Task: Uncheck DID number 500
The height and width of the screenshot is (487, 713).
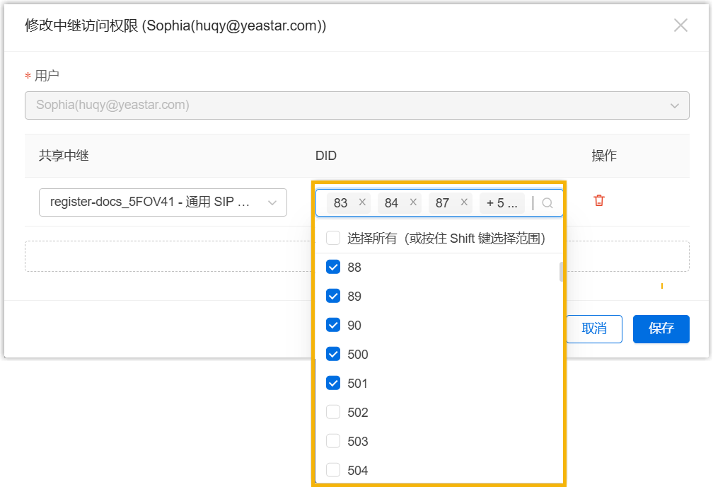Action: (333, 354)
